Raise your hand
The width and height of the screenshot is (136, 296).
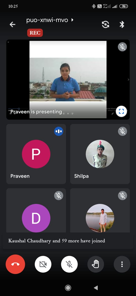click(96, 264)
